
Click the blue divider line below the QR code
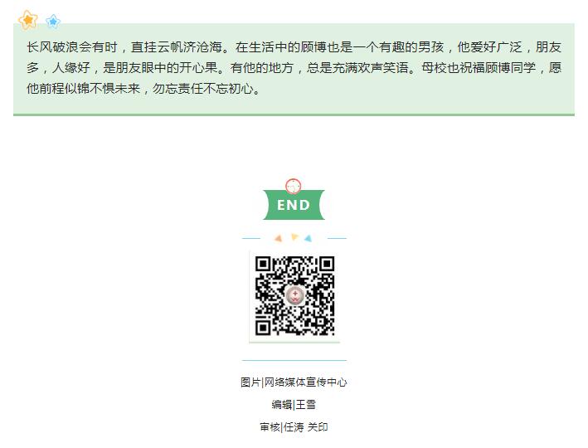[x=294, y=360]
